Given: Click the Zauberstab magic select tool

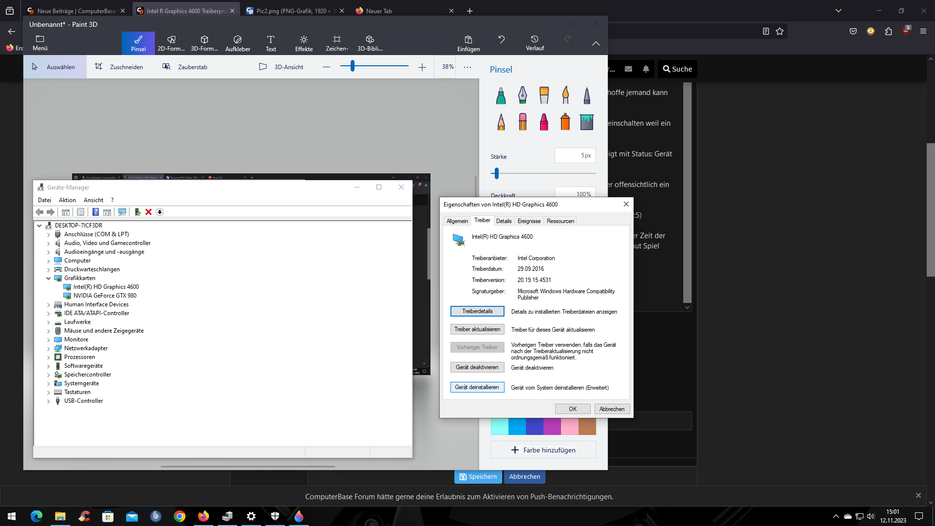Looking at the screenshot, I should pyautogui.click(x=185, y=67).
